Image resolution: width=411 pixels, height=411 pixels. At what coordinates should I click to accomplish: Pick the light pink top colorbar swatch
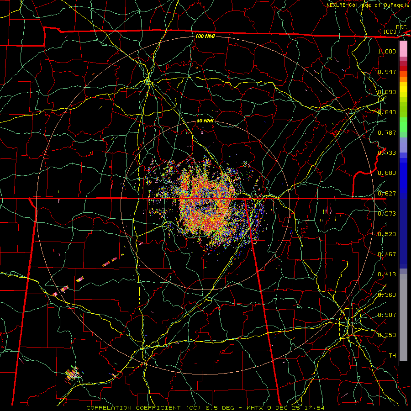coord(403,49)
